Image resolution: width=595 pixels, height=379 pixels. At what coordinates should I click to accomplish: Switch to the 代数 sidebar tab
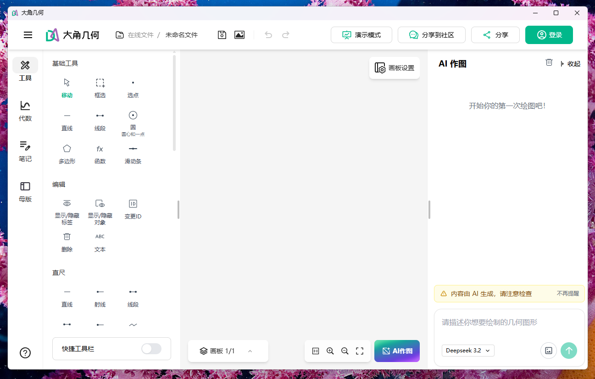click(25, 111)
